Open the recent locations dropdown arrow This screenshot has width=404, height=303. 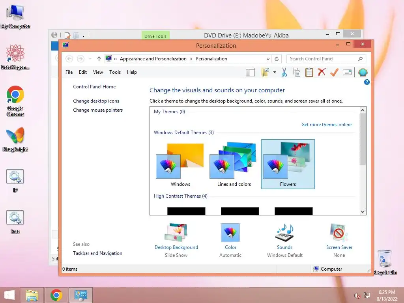(90, 59)
